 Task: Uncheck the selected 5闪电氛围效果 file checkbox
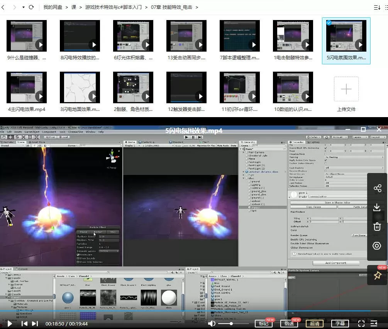pyautogui.click(x=329, y=23)
